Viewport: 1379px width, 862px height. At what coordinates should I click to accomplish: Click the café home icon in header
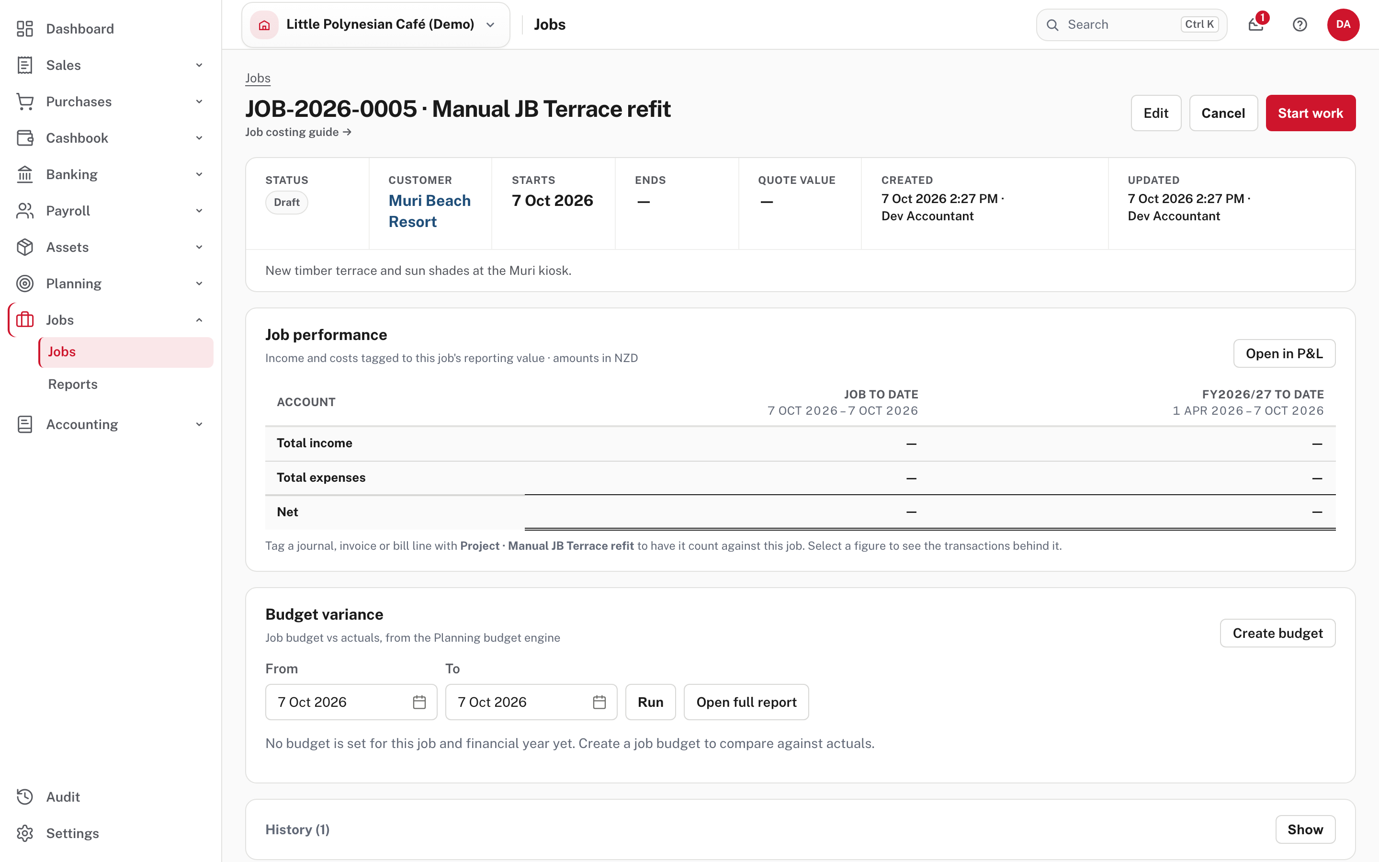coord(264,24)
